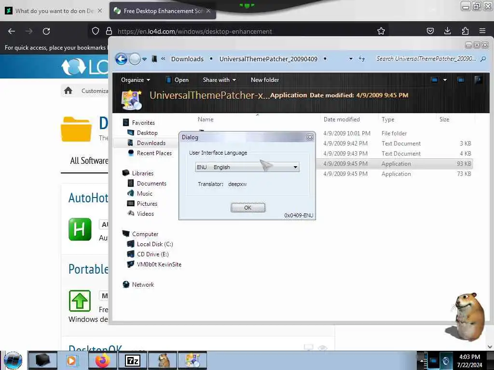The height and width of the screenshot is (370, 494).
Task: Bookmark this page with star icon
Action: pyautogui.click(x=381, y=31)
